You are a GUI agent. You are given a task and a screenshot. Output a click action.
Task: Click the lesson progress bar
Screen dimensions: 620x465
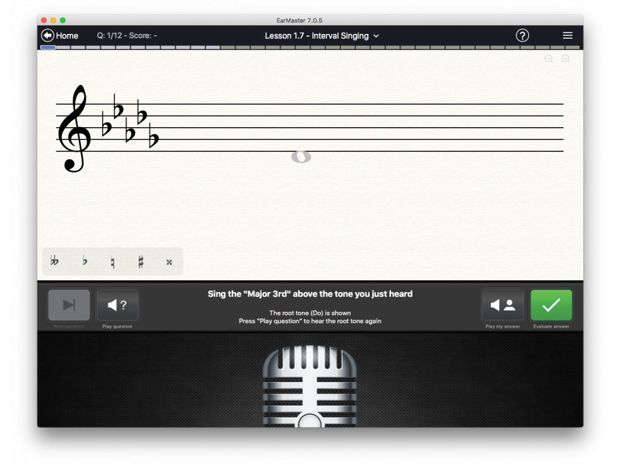point(310,47)
